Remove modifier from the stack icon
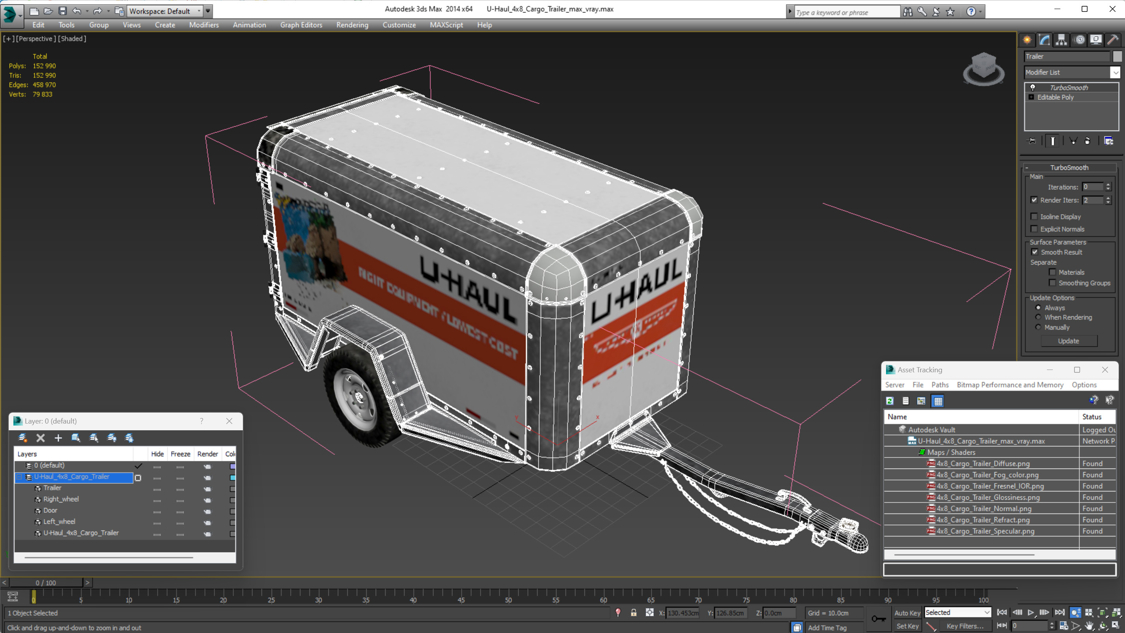Viewport: 1125px width, 633px height. coord(1088,141)
